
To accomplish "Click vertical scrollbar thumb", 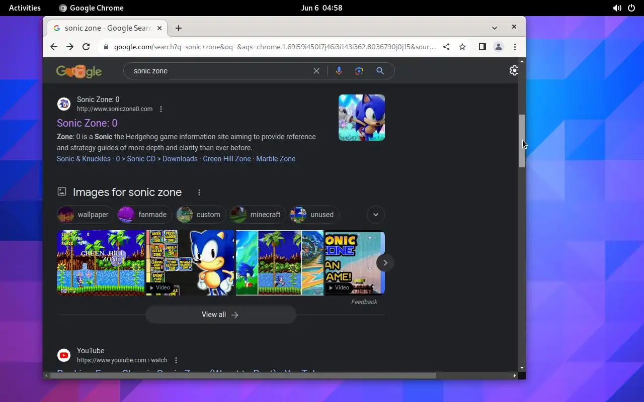I will tap(522, 141).
